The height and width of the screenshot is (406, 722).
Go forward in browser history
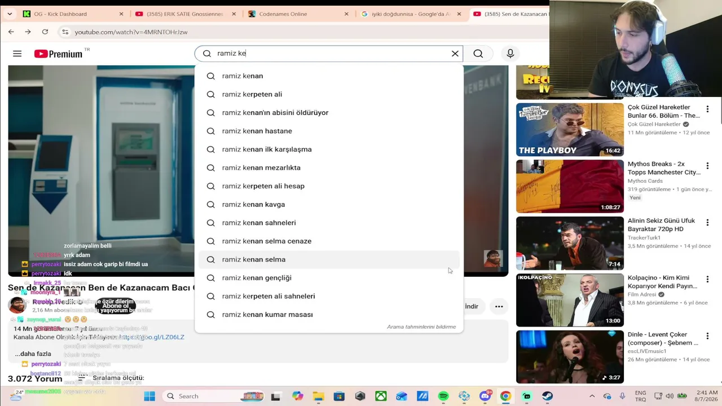tap(28, 32)
